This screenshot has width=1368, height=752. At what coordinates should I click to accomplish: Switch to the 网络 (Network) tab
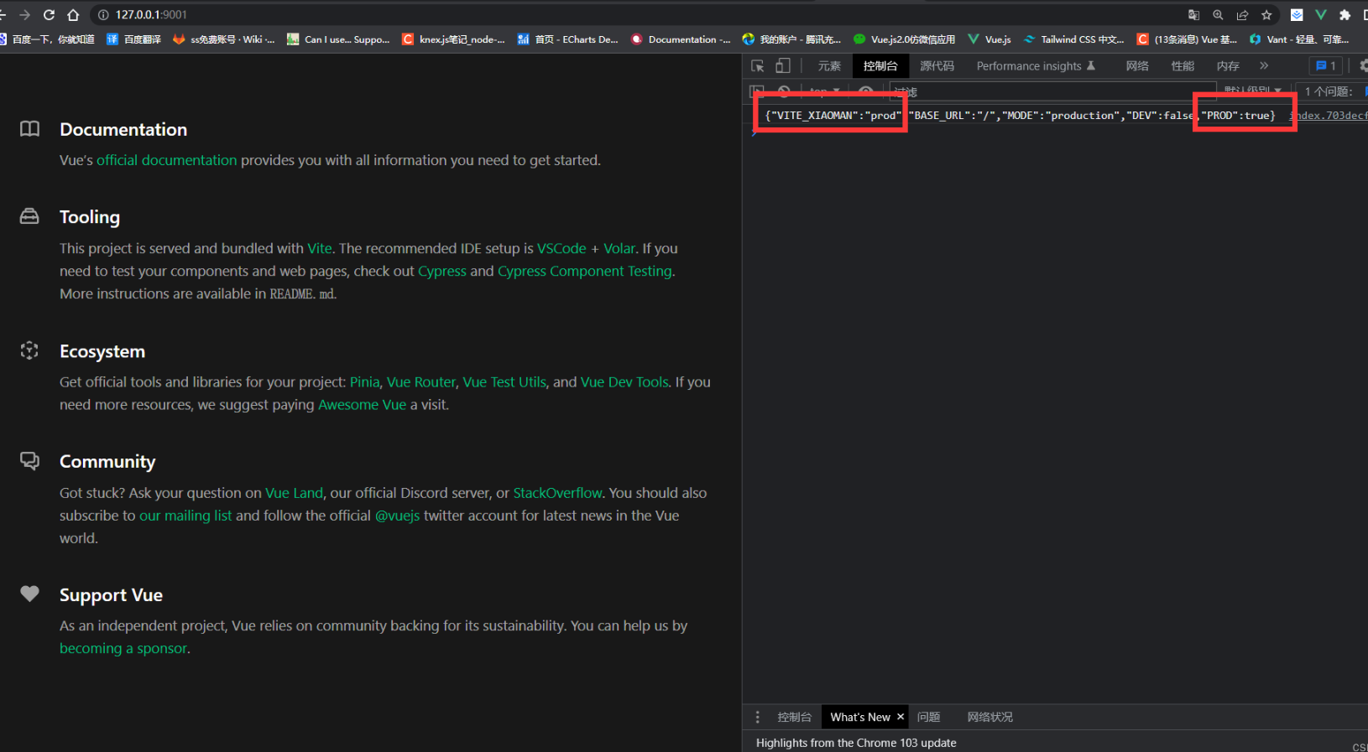pyautogui.click(x=1137, y=66)
